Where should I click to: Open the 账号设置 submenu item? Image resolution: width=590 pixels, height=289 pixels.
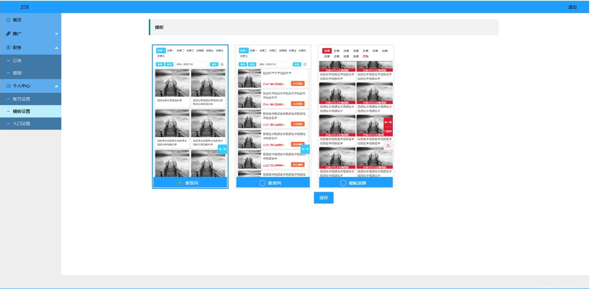[x=21, y=99]
